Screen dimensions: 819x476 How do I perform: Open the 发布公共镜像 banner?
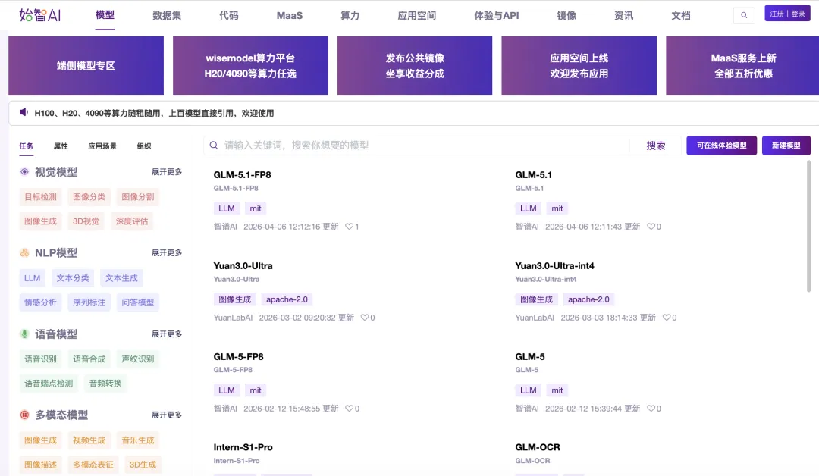pyautogui.click(x=415, y=66)
